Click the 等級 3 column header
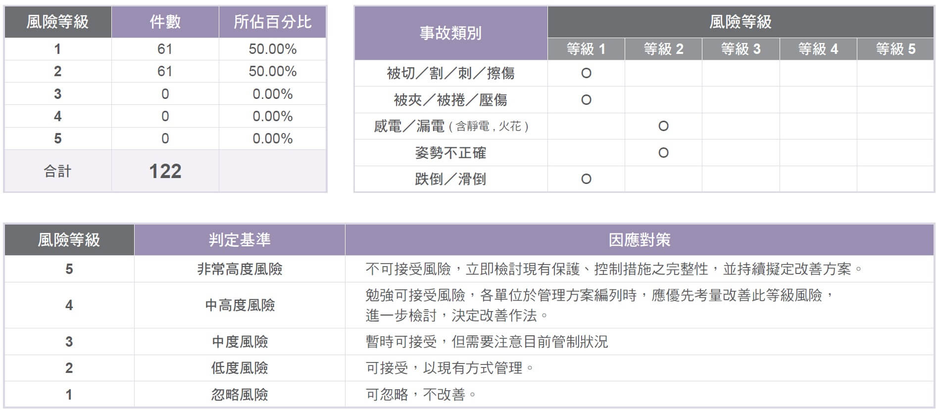 [x=740, y=49]
